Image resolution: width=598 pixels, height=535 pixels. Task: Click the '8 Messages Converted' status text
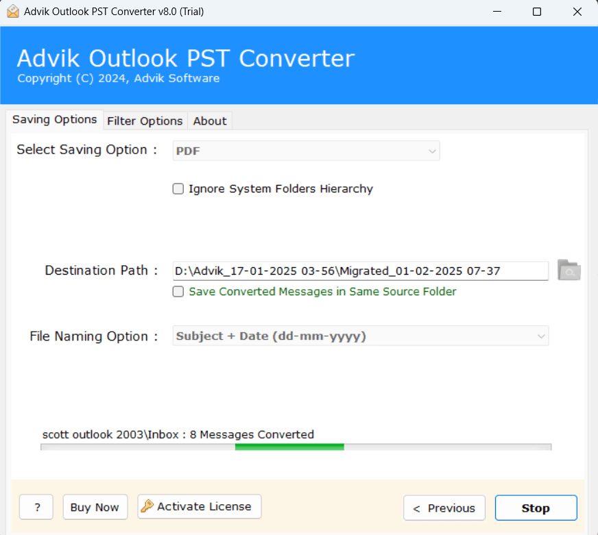point(252,434)
